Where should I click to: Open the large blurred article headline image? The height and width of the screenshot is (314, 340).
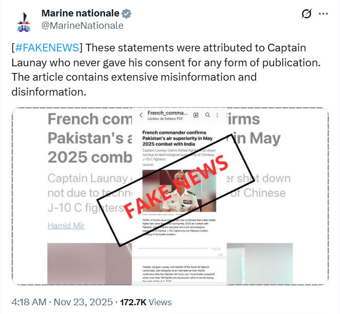click(170, 196)
